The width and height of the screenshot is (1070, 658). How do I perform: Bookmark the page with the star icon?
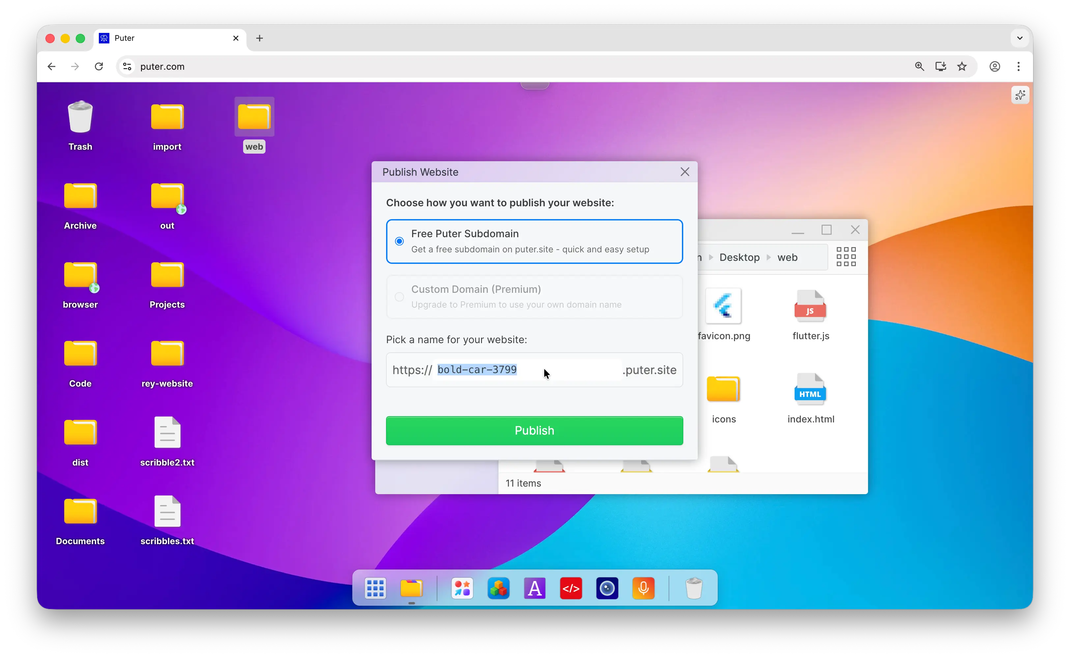(962, 66)
